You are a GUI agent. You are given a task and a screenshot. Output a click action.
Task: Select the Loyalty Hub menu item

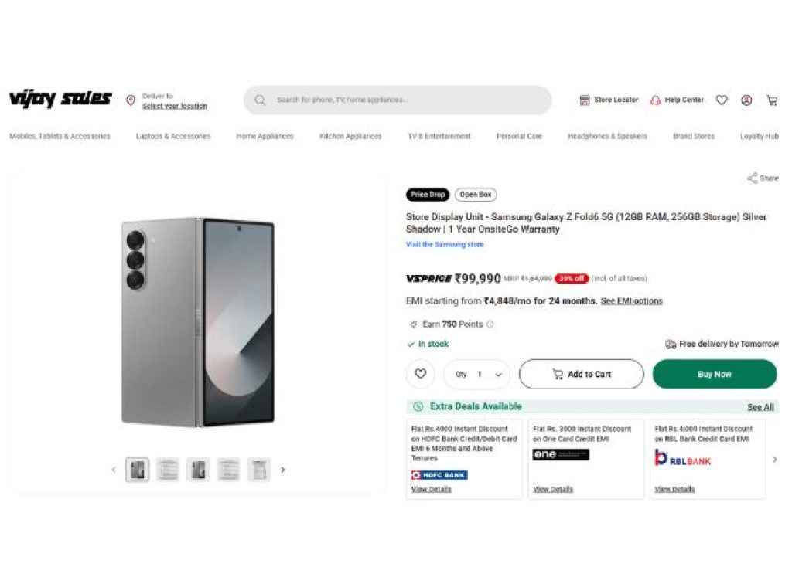(759, 136)
